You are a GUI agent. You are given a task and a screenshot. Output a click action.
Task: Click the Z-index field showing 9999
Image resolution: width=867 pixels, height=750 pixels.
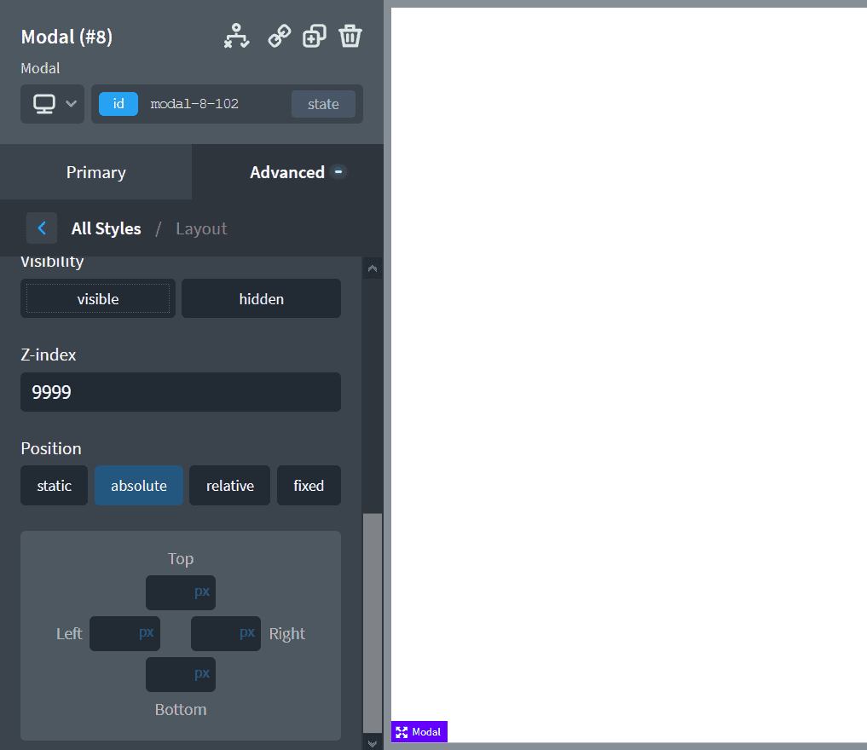pyautogui.click(x=181, y=392)
